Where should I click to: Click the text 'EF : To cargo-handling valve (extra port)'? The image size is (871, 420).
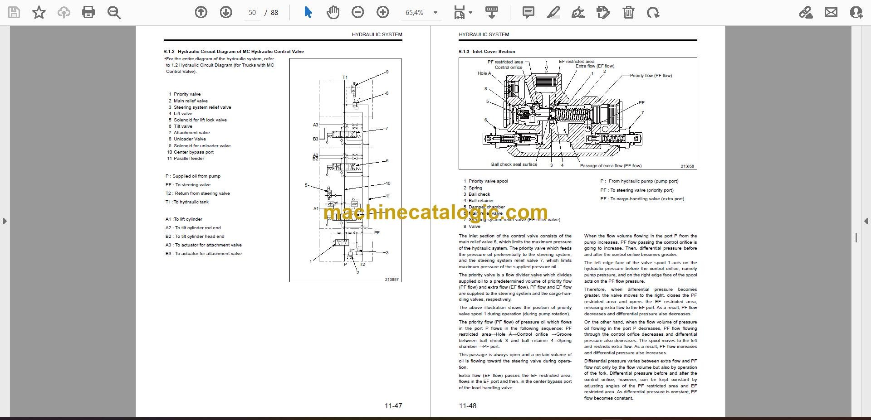click(x=642, y=199)
